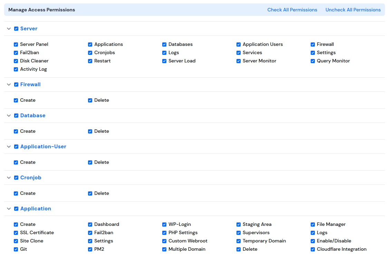Uncheck the Custom Webroot permission
The height and width of the screenshot is (259, 387).
tap(164, 241)
